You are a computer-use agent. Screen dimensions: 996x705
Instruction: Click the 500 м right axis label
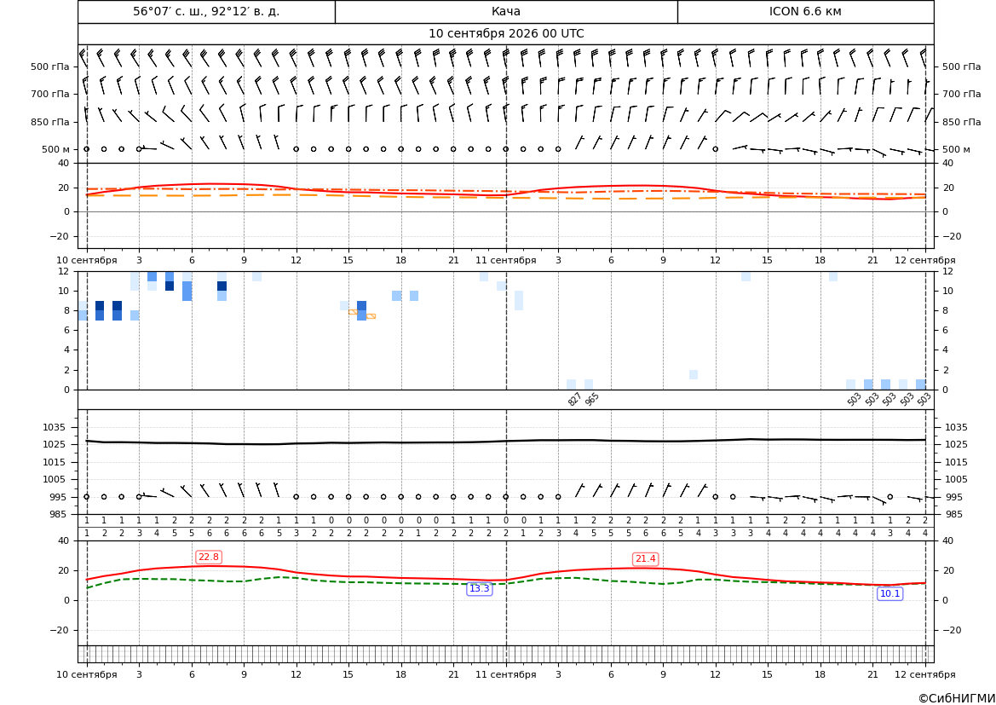tap(956, 149)
